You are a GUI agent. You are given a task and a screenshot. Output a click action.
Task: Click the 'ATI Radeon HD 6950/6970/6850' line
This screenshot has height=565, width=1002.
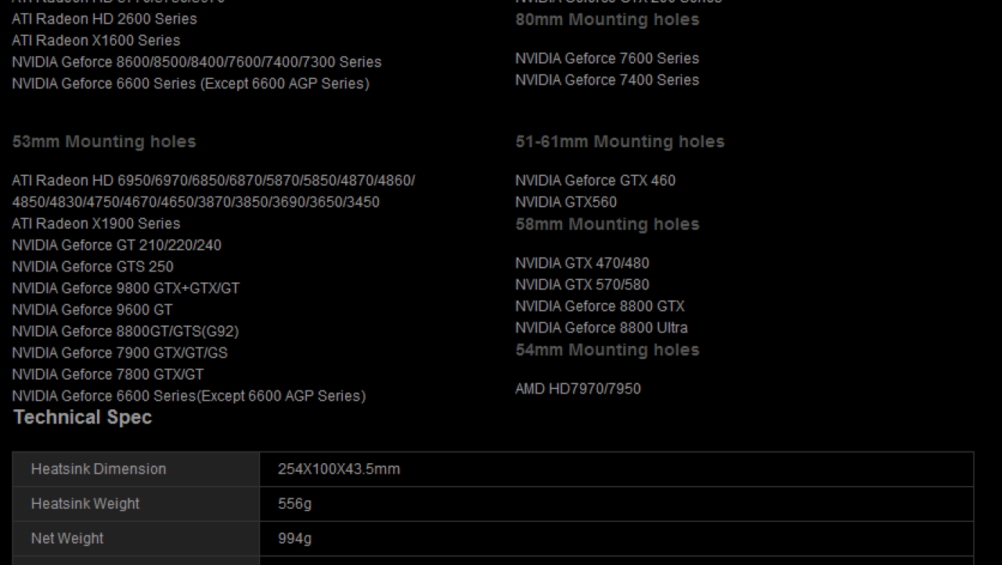(x=213, y=181)
